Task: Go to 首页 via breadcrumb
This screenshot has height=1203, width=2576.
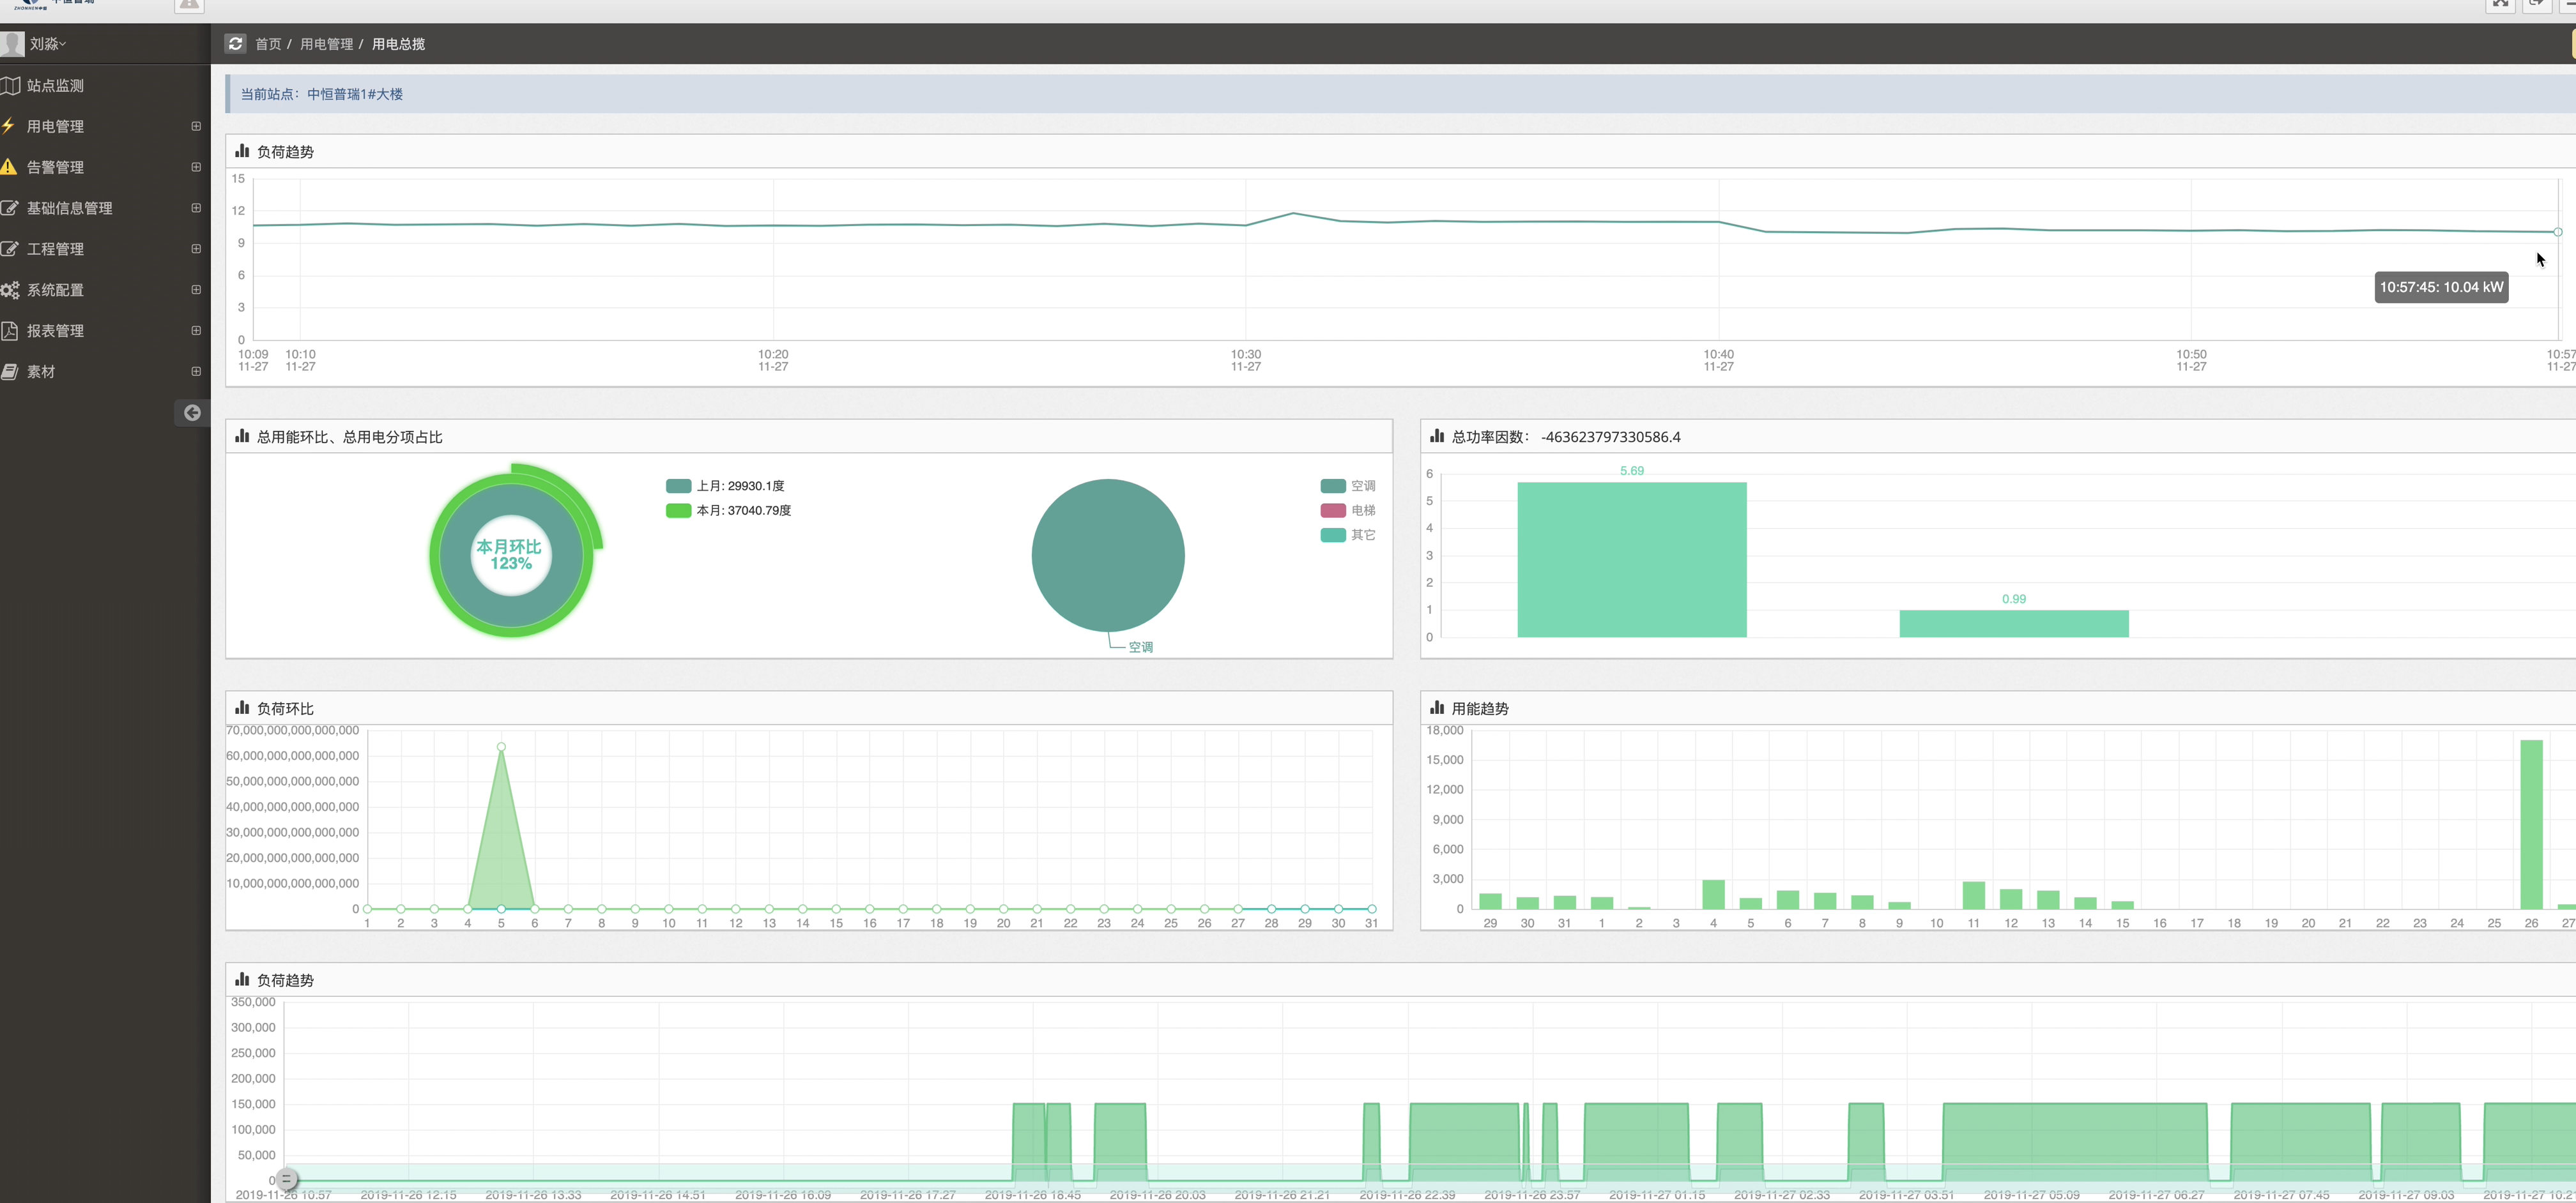Action: click(268, 44)
